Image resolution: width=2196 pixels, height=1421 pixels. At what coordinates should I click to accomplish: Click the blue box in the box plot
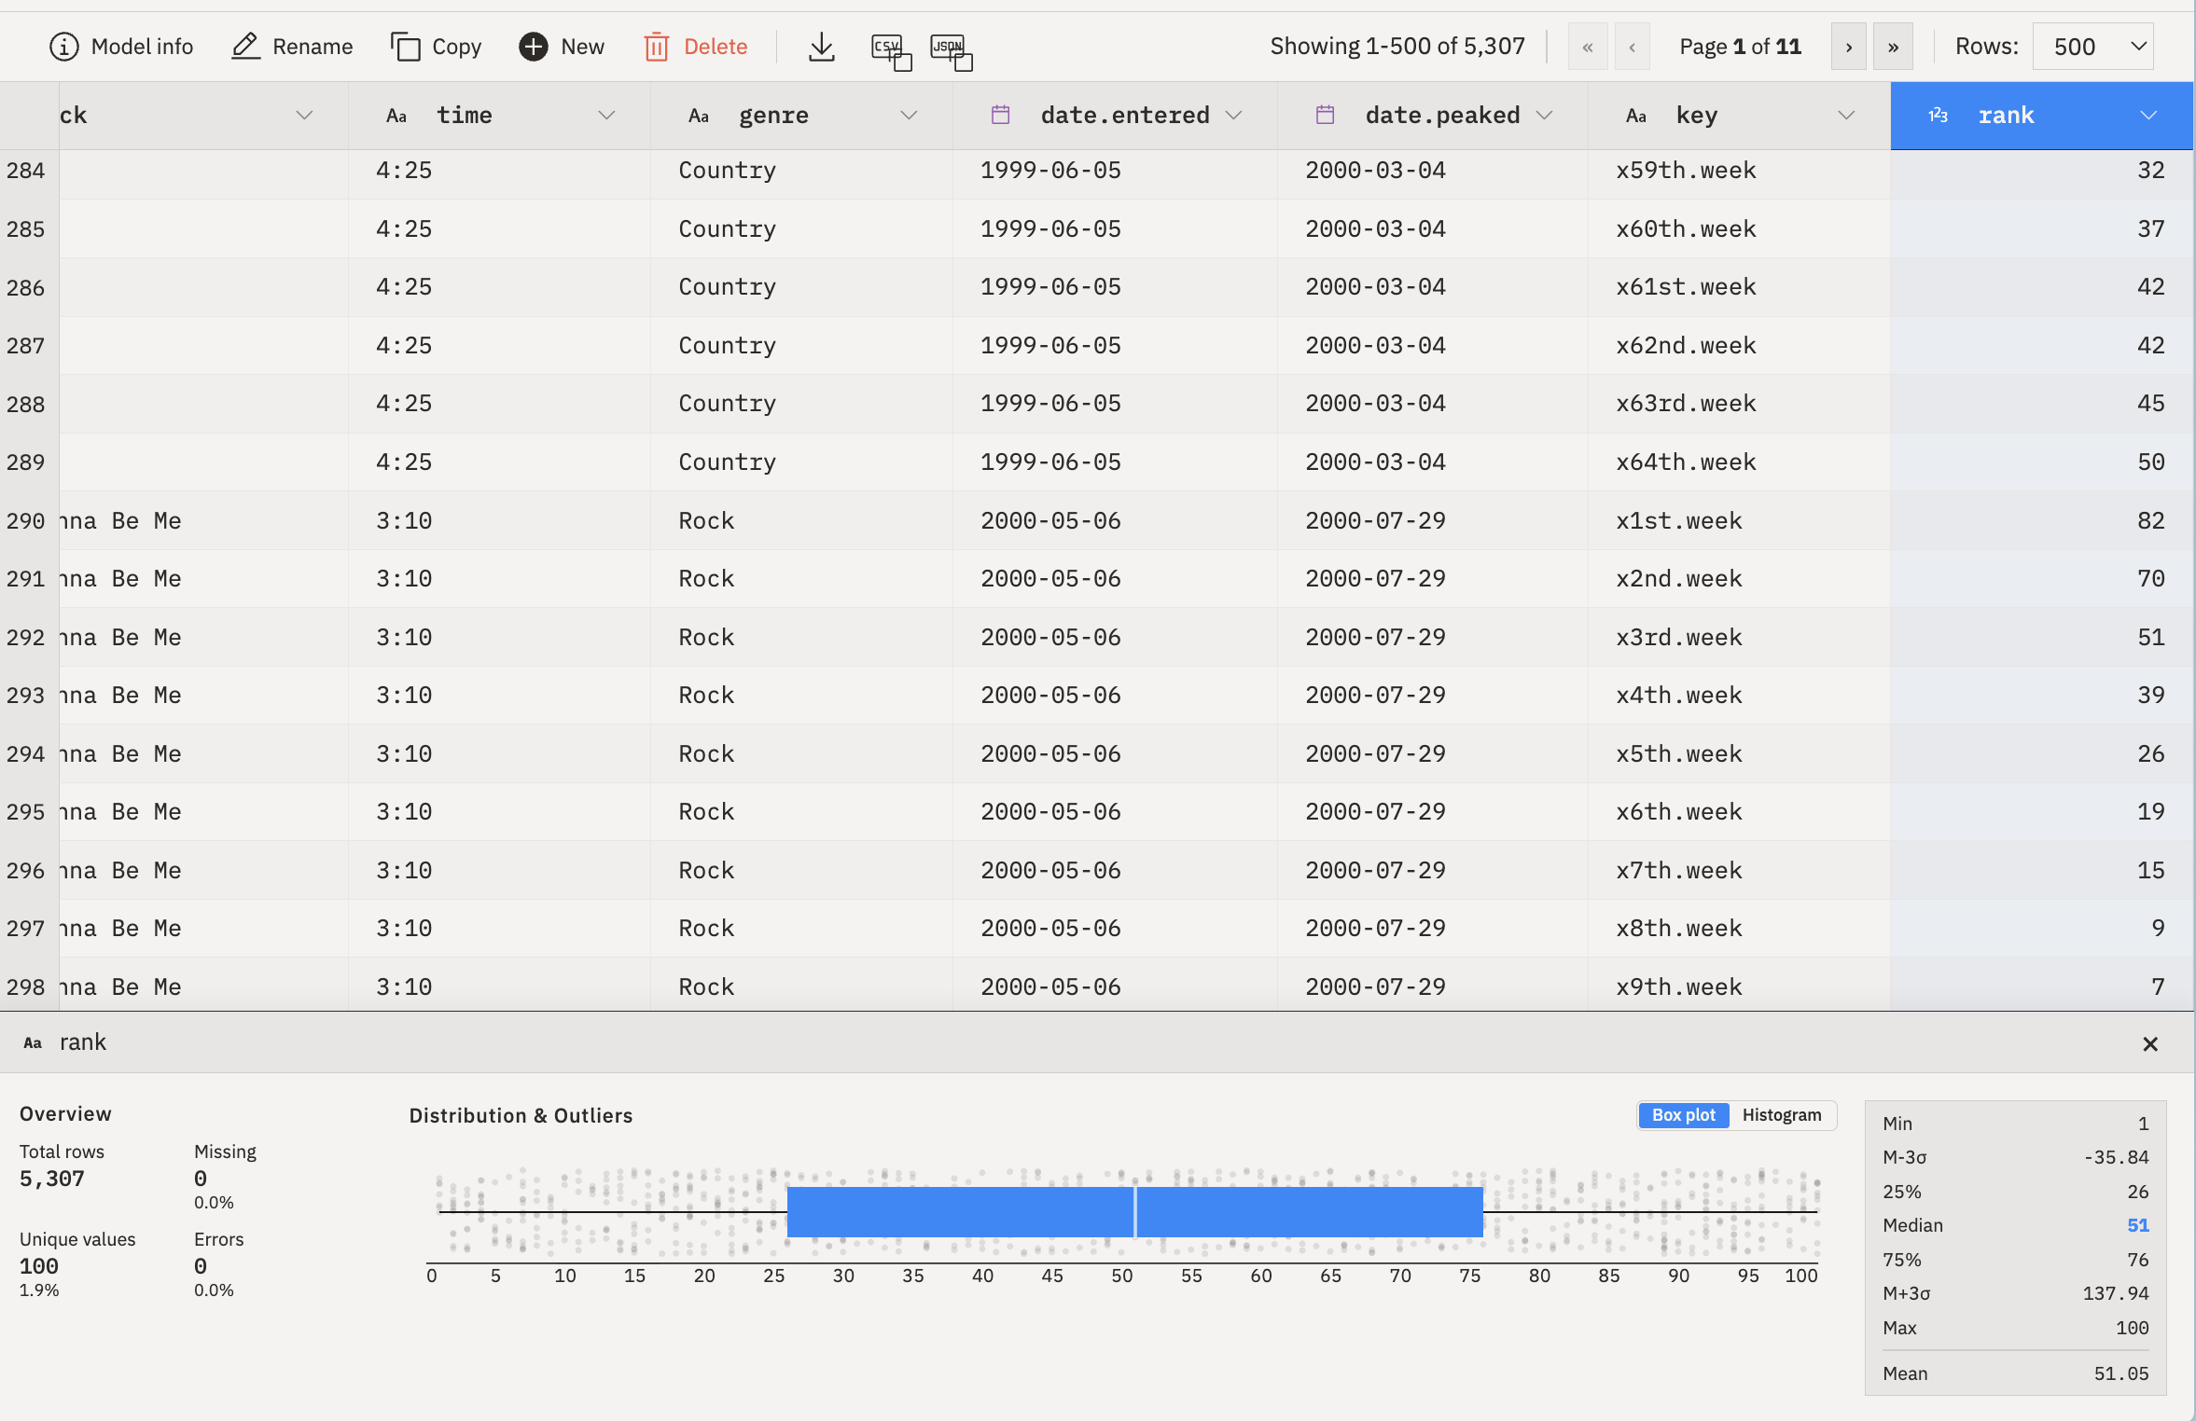pyautogui.click(x=961, y=1211)
